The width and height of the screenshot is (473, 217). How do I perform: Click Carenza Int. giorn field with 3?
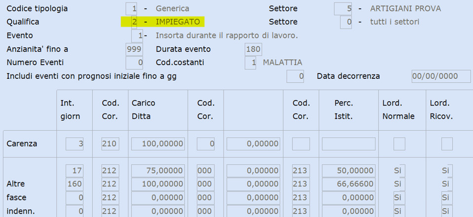pyautogui.click(x=75, y=144)
